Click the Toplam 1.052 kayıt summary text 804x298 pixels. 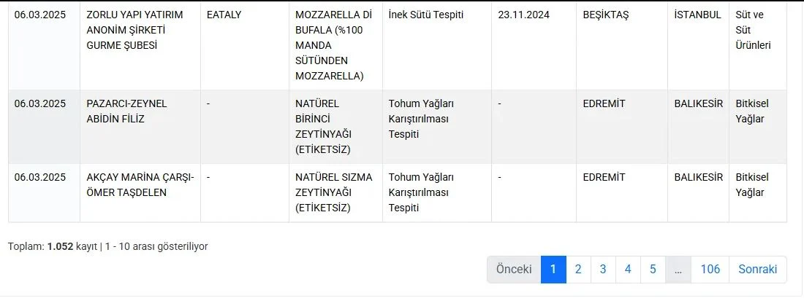click(107, 246)
